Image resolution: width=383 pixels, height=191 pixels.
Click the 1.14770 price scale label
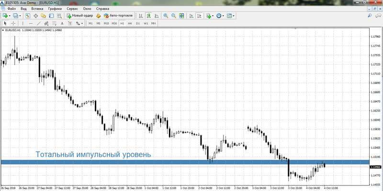coord(375,175)
